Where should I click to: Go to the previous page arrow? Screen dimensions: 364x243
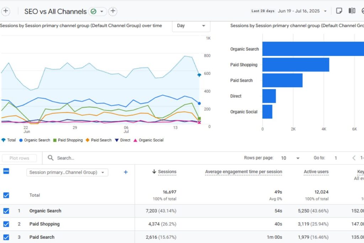click(354, 158)
